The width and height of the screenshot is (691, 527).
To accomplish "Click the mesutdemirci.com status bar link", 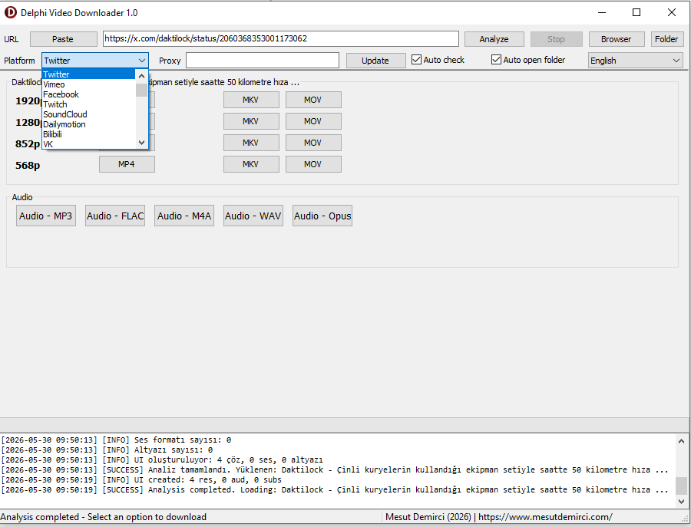I will (x=546, y=517).
